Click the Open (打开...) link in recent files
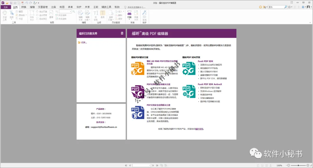Screen dimensions: 313x168 pos(82,43)
